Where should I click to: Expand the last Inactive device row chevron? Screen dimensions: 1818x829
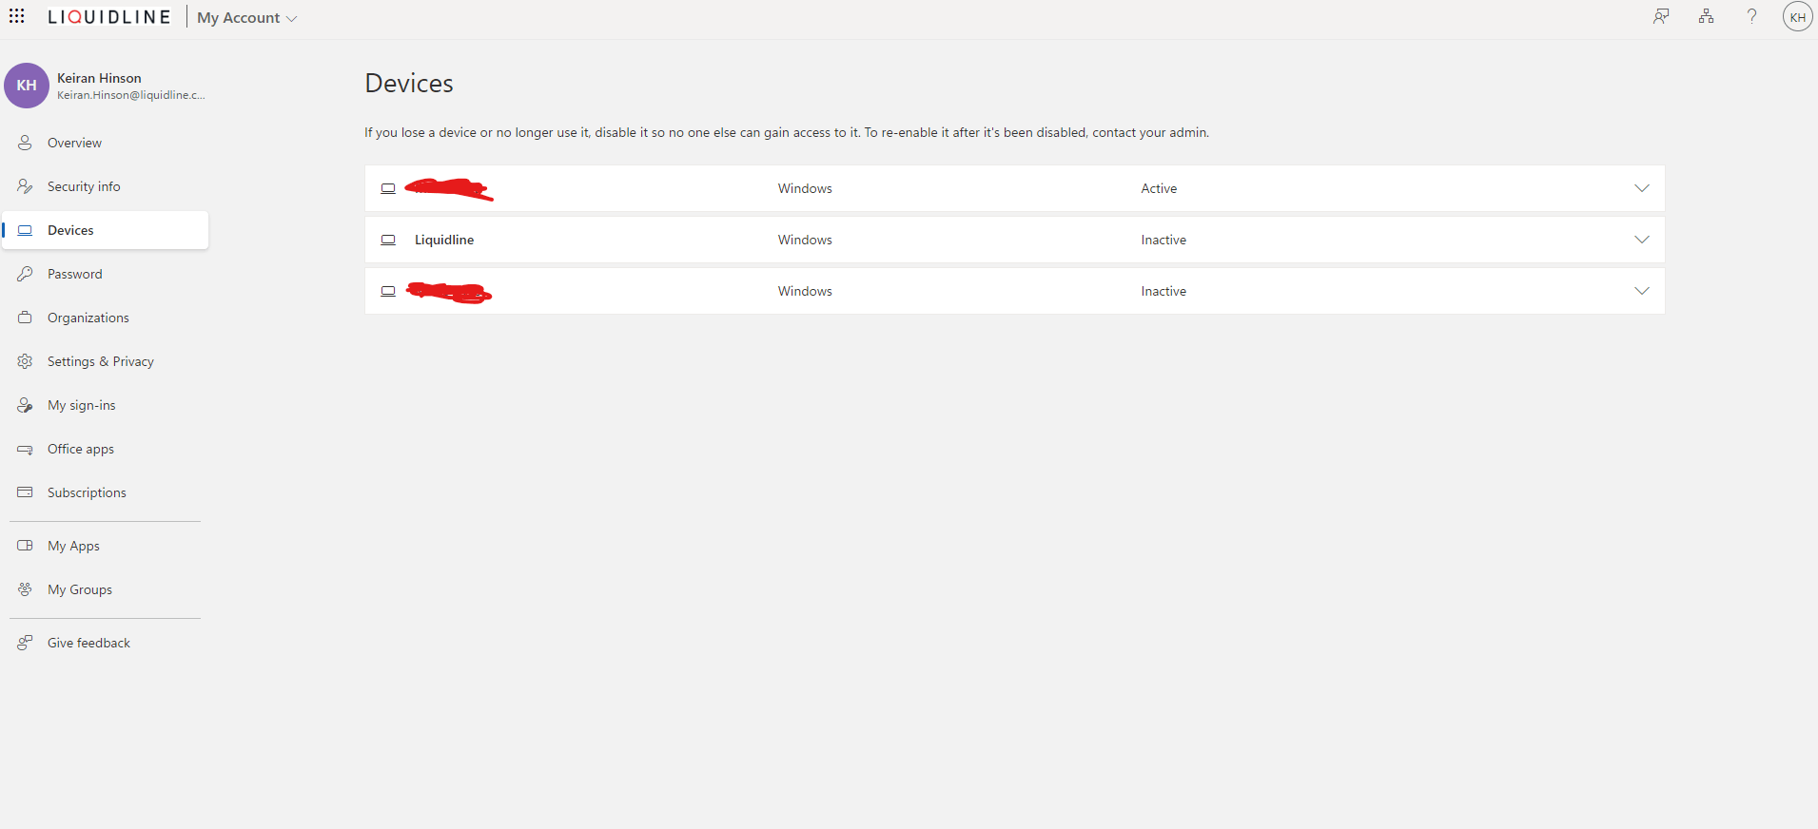(x=1641, y=291)
